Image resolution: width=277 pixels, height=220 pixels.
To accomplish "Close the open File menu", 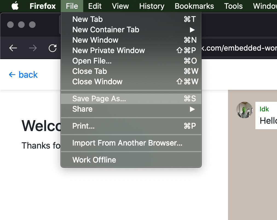I will [x=72, y=6].
